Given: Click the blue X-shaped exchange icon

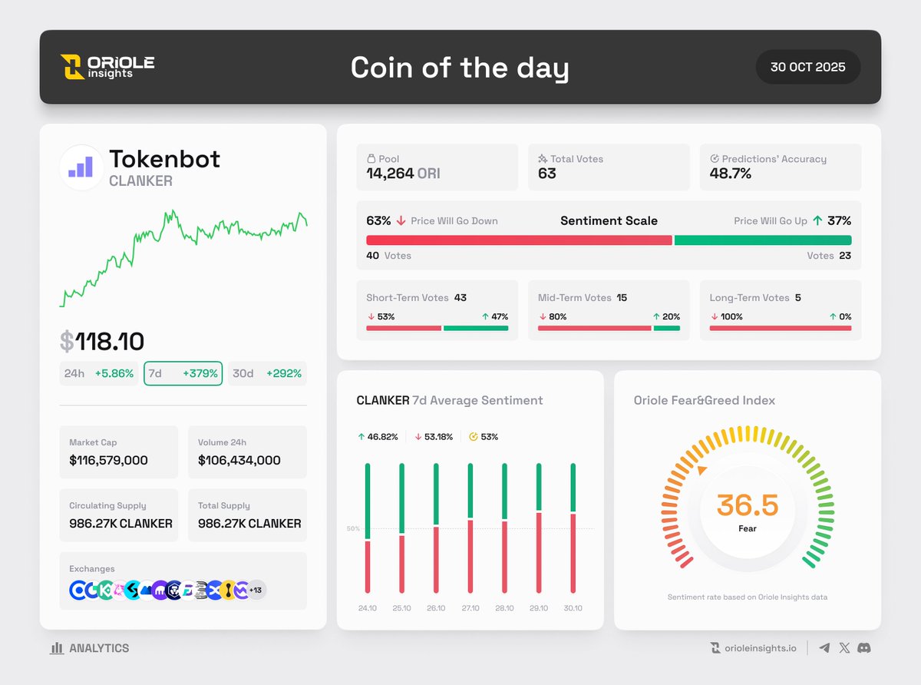Looking at the screenshot, I should point(215,590).
